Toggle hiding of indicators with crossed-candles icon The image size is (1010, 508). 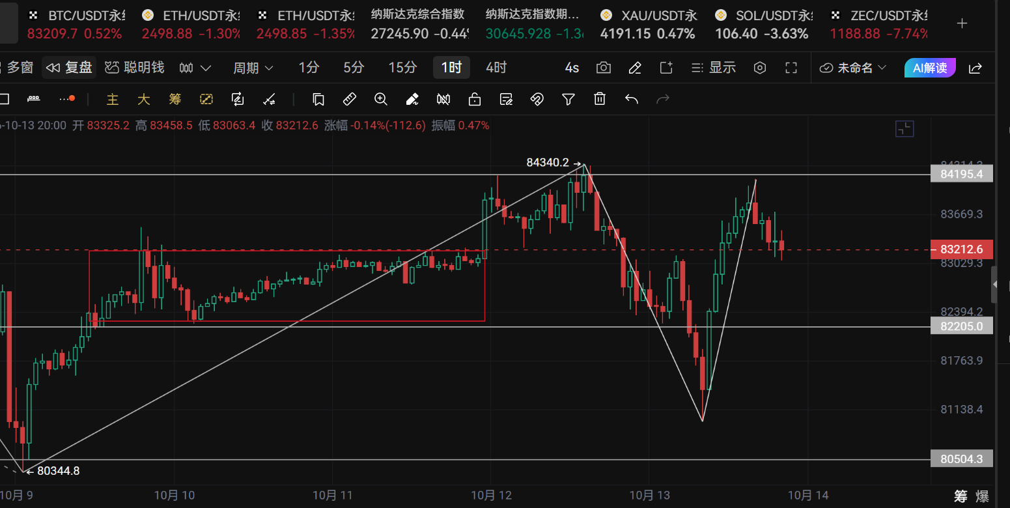[443, 99]
